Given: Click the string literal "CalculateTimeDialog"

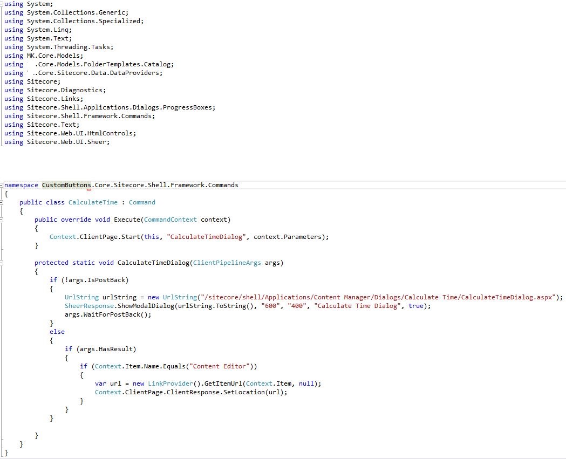Looking at the screenshot, I should coord(206,237).
